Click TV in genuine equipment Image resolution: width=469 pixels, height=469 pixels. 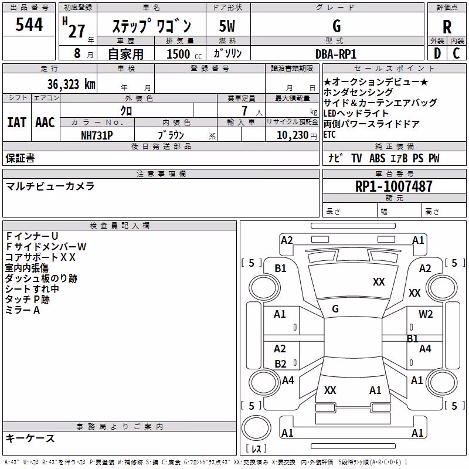point(356,158)
